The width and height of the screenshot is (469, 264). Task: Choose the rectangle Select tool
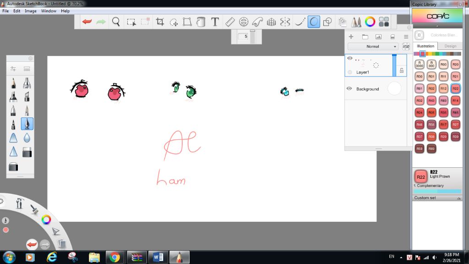coord(131,22)
